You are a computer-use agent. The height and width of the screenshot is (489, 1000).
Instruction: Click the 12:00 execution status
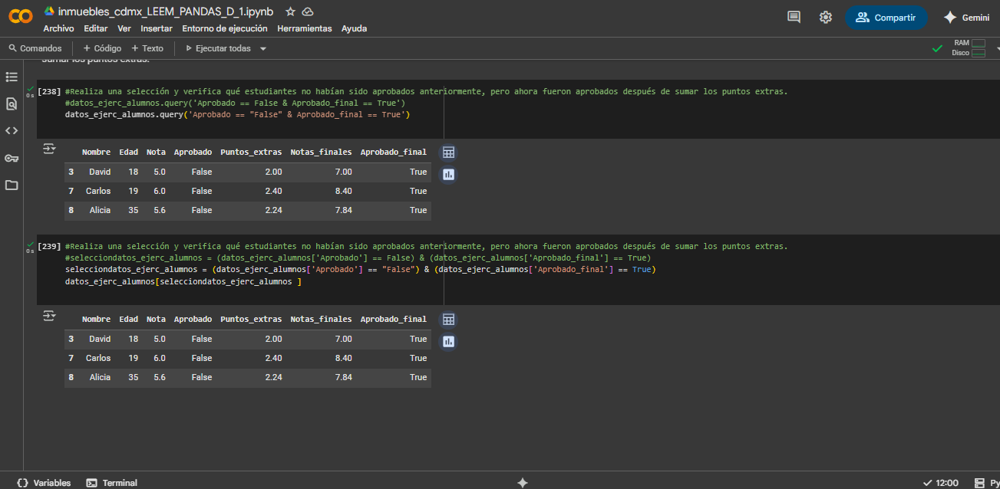tap(941, 483)
